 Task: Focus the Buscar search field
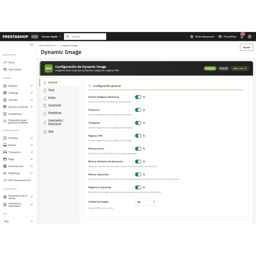[85, 37]
